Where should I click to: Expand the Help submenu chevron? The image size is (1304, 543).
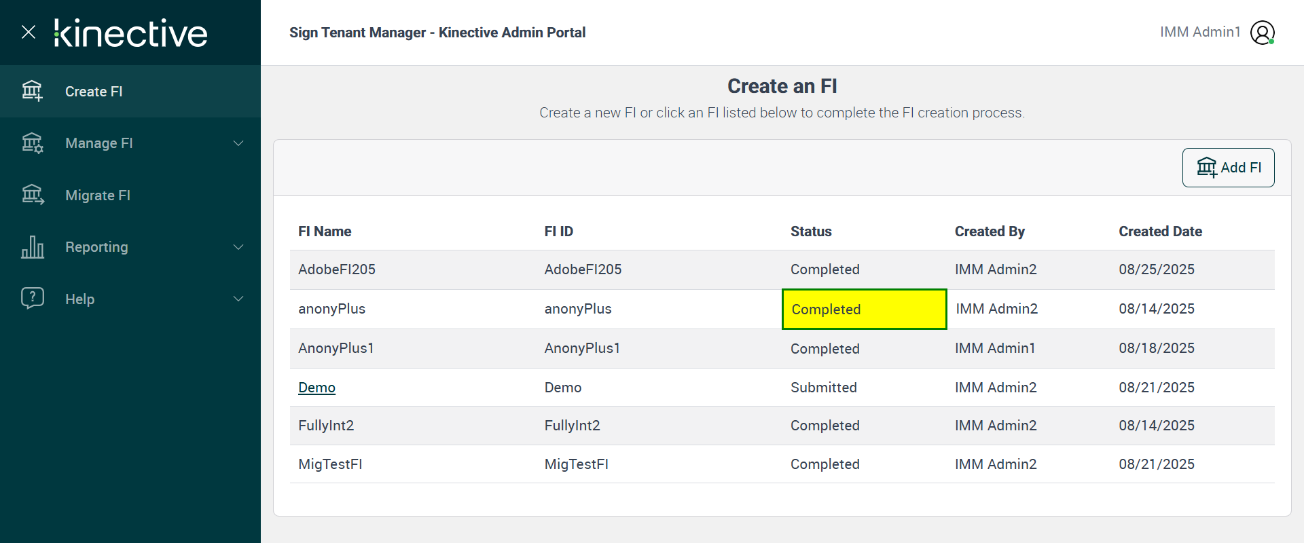click(238, 299)
